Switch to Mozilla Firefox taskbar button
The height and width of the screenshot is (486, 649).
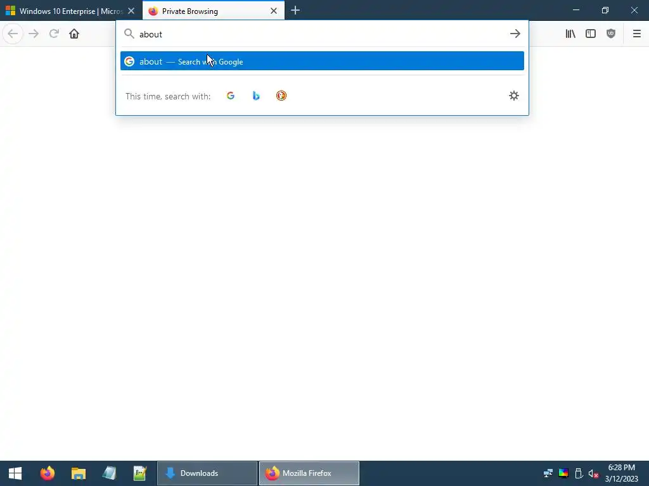(309, 473)
